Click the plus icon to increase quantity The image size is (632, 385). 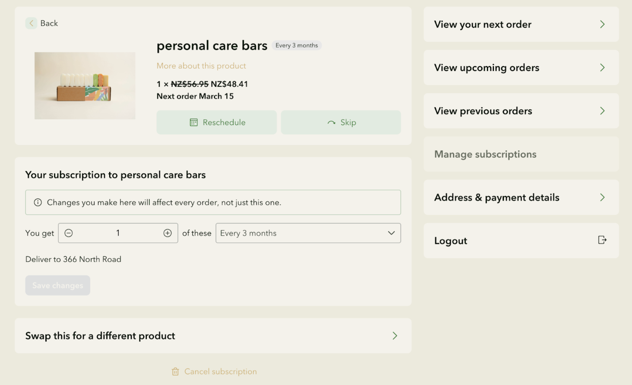point(167,233)
